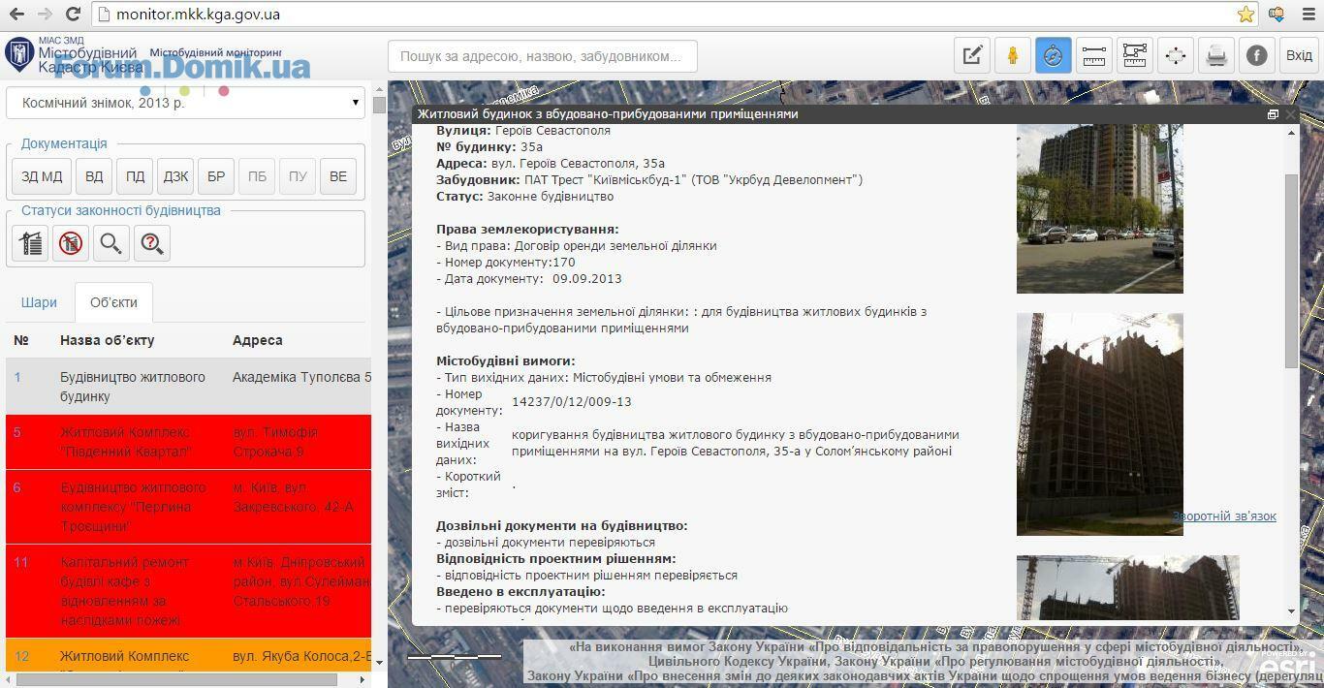Select row 6 "Перлина Троєщини" complex
The width and height of the screenshot is (1324, 688).
coord(189,507)
